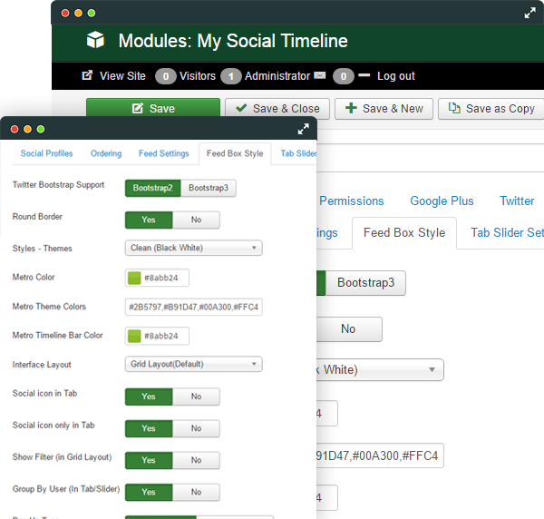Image resolution: width=544 pixels, height=519 pixels.
Task: Click Save & Close button
Action: pyautogui.click(x=277, y=109)
